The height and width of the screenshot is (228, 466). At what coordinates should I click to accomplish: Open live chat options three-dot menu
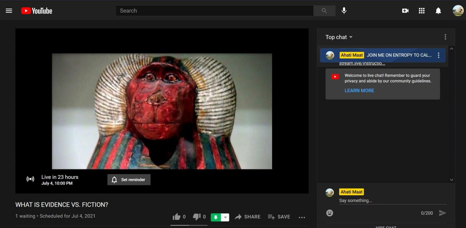445,37
